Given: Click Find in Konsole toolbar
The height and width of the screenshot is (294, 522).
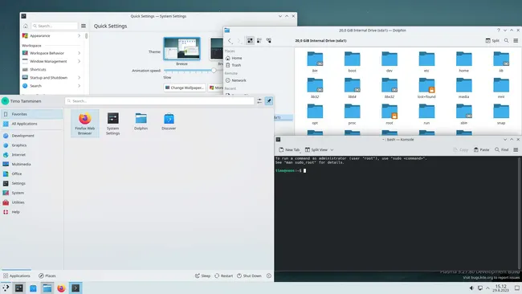Looking at the screenshot, I should [502, 150].
